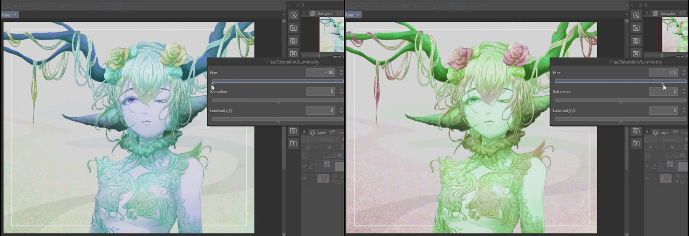Click the dock's left chevron arrow, left window

(x=289, y=5)
